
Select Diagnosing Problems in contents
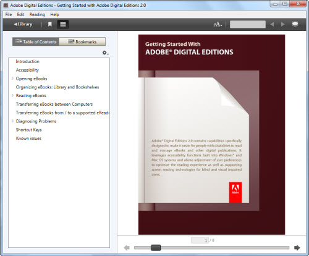click(x=36, y=121)
